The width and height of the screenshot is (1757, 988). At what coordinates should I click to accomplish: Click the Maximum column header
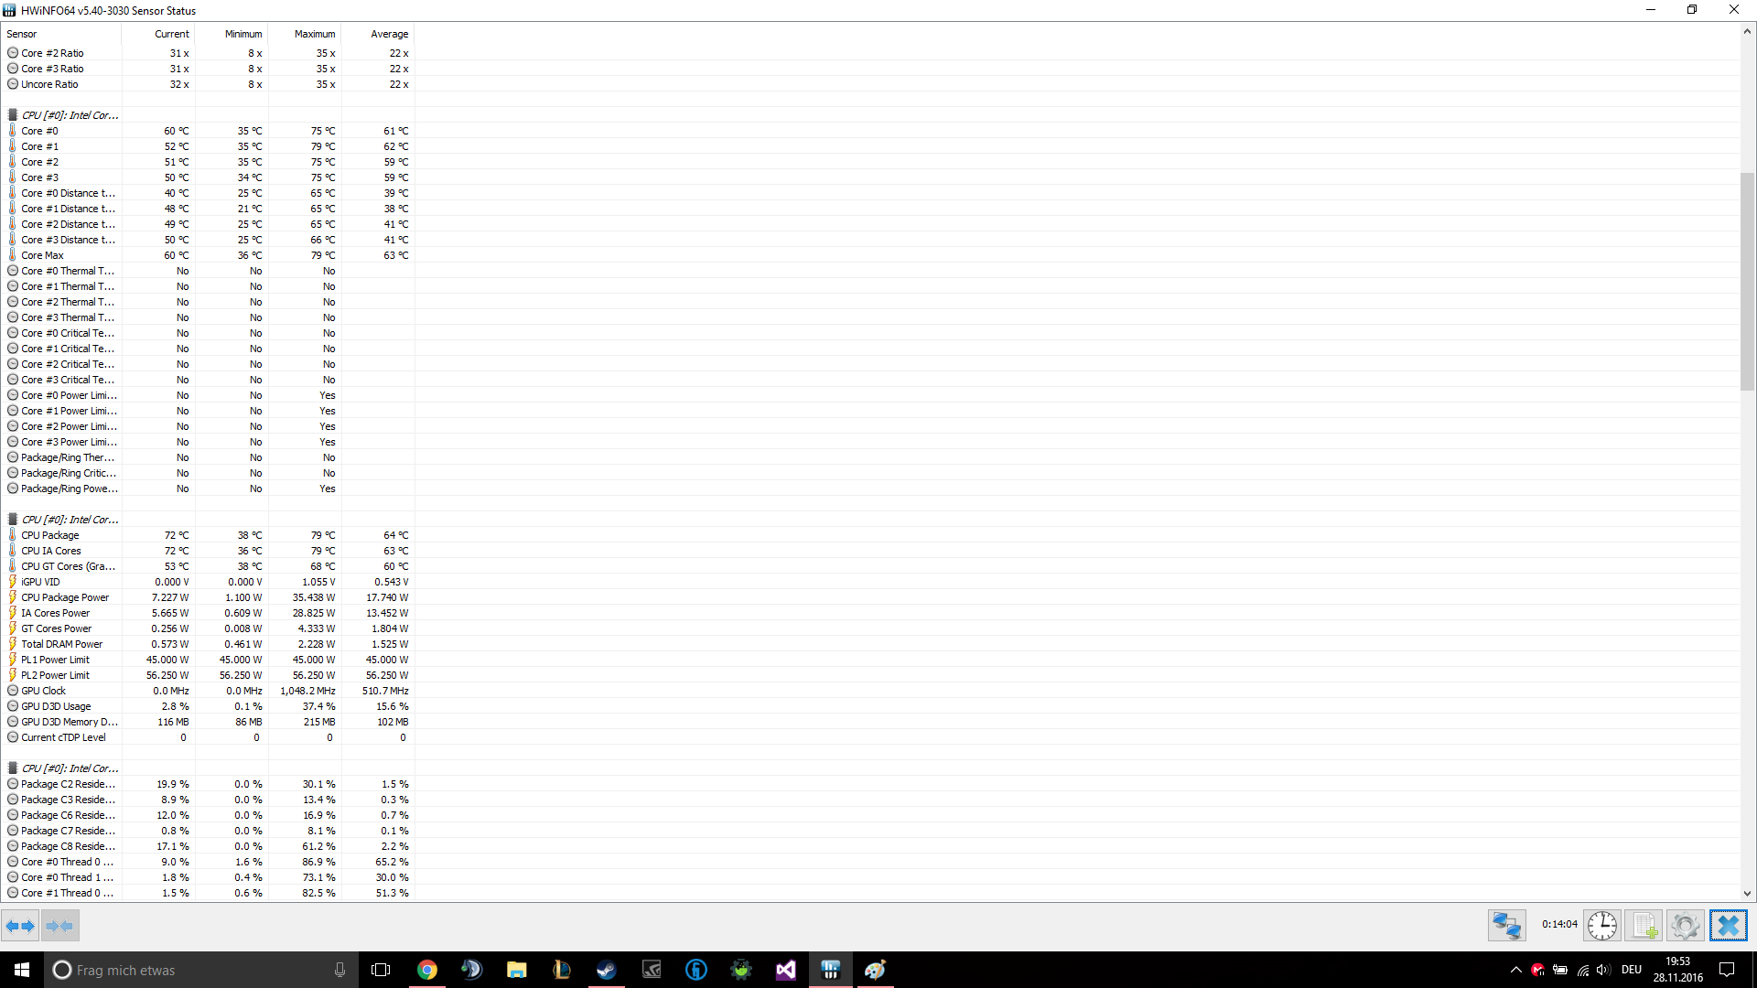pos(314,34)
